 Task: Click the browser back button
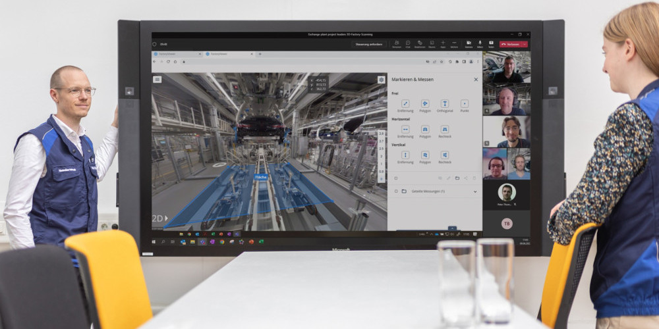154,62
